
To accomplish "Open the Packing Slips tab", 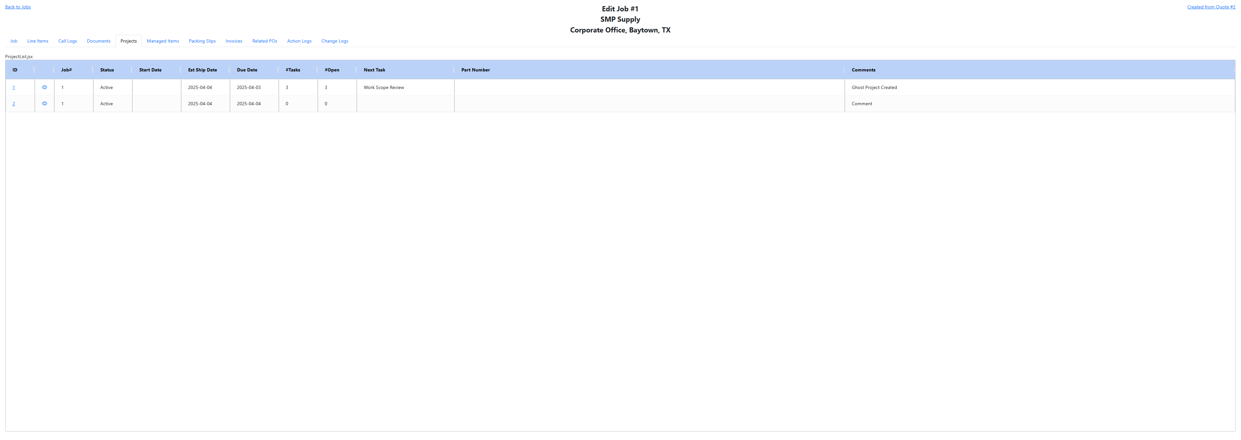I will click(202, 41).
